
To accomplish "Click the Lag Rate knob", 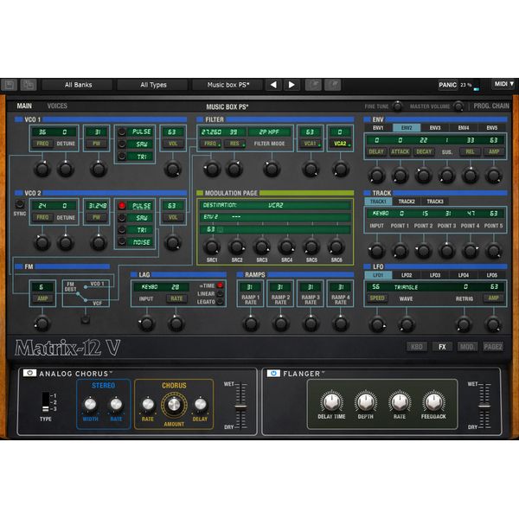I will [176, 323].
